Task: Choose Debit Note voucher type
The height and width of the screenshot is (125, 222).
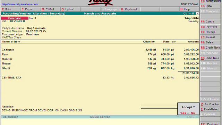Action: click(x=210, y=58)
